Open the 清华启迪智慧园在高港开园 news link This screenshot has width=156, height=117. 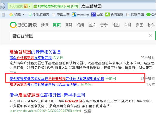click(31, 58)
